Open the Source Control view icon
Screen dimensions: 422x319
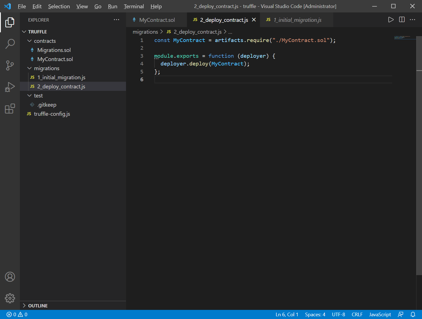[10, 65]
